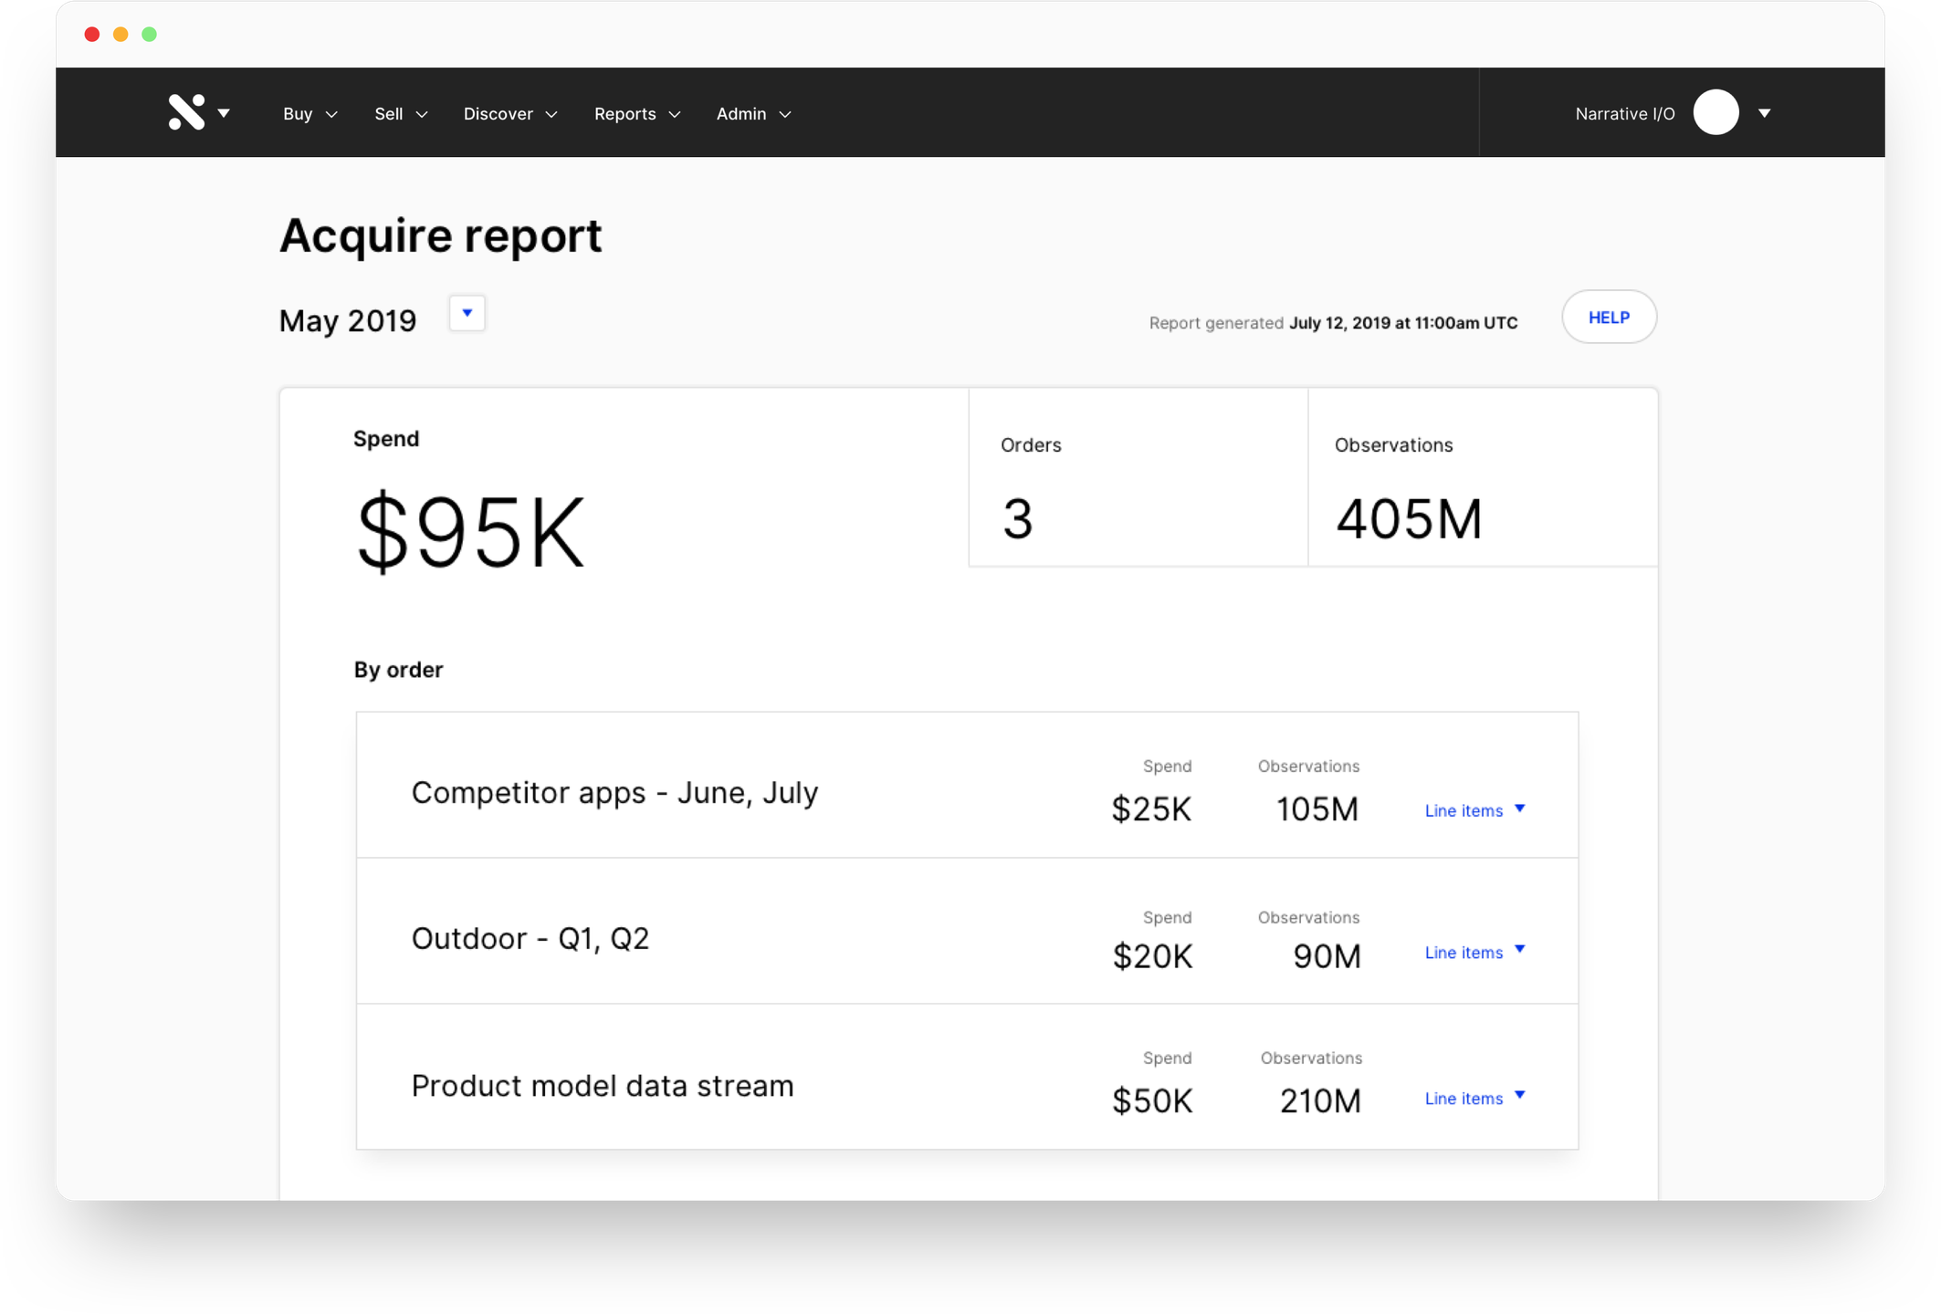1941x1314 pixels.
Task: Open the Discover menu
Action: (x=509, y=114)
